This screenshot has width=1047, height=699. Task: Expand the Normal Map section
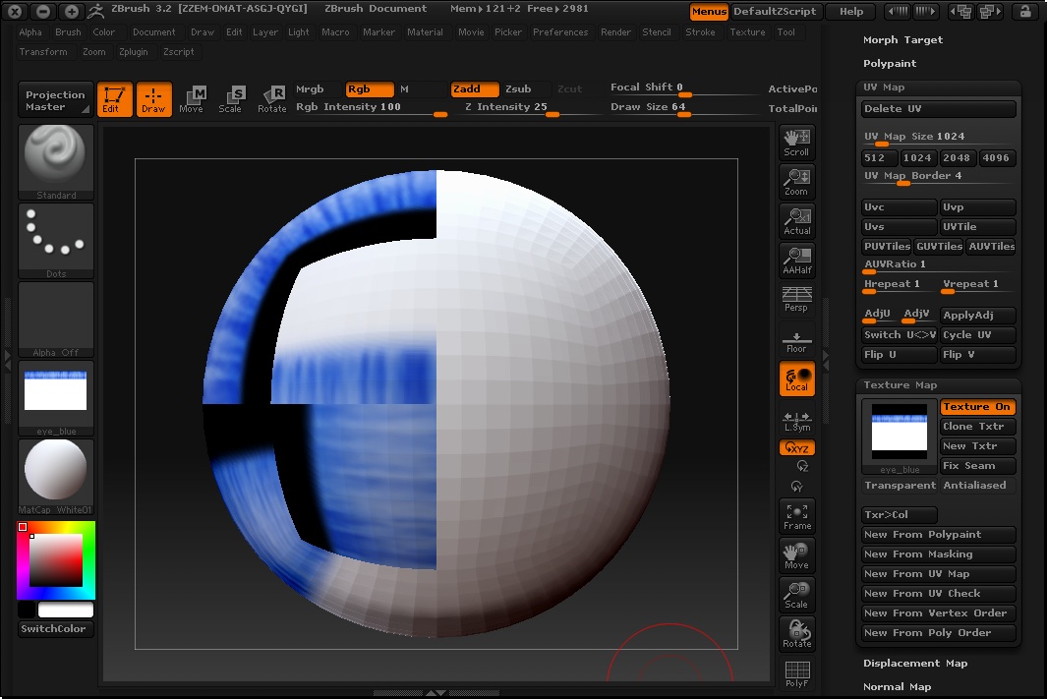(x=897, y=687)
